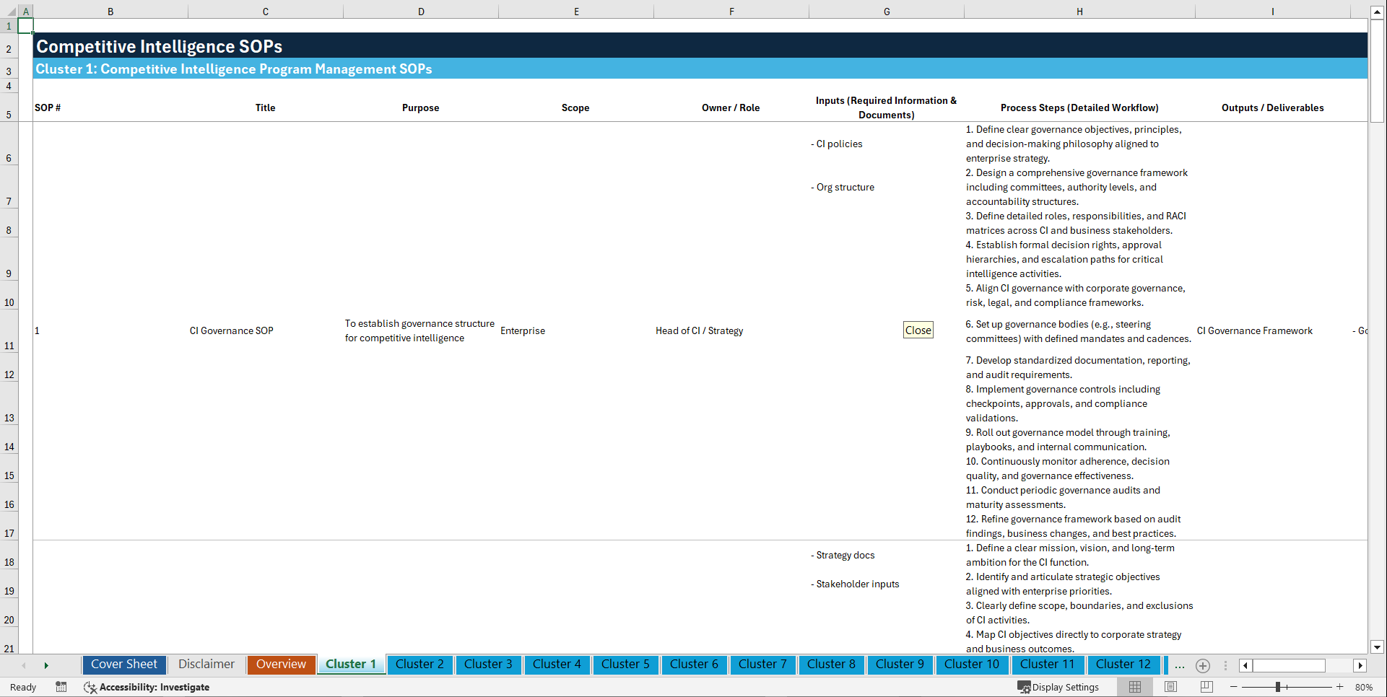Select column H header
Screen dimensions: 1387x697
1079,11
